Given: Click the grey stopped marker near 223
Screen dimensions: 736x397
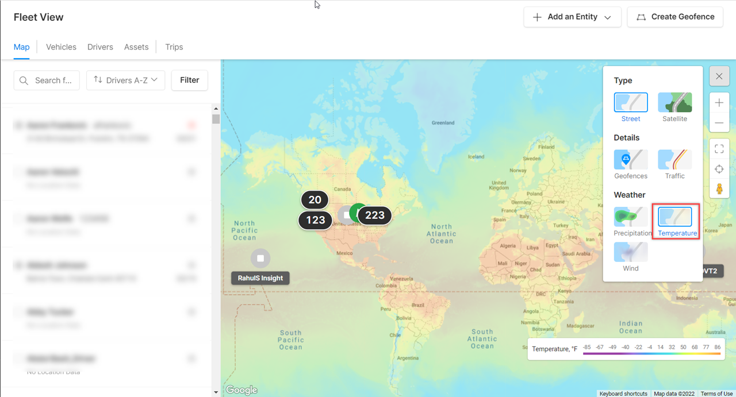Looking at the screenshot, I should click(344, 215).
